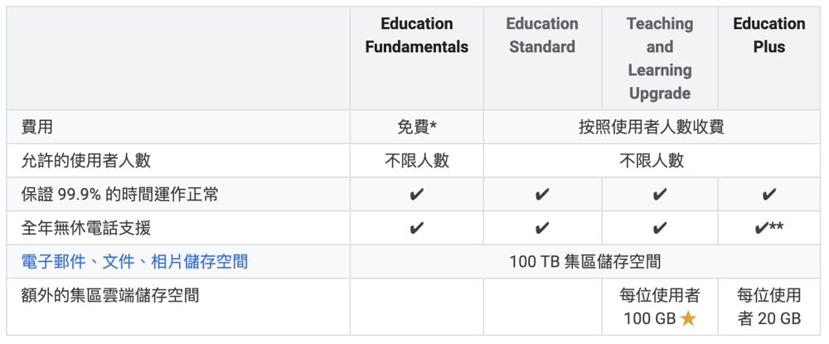Click the 100 TB 集區儲存空間 cell
The image size is (829, 344).
coord(585,262)
